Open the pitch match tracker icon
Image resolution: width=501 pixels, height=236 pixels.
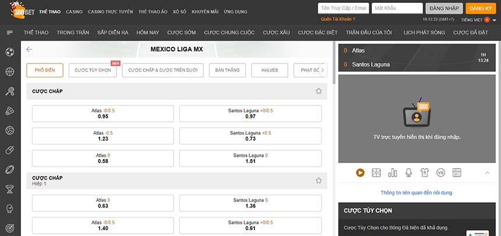376,172
